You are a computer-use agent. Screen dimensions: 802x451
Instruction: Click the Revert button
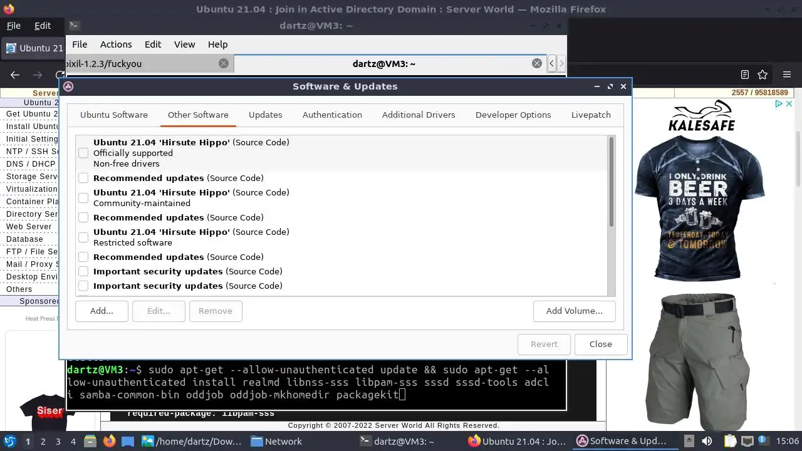tap(544, 344)
